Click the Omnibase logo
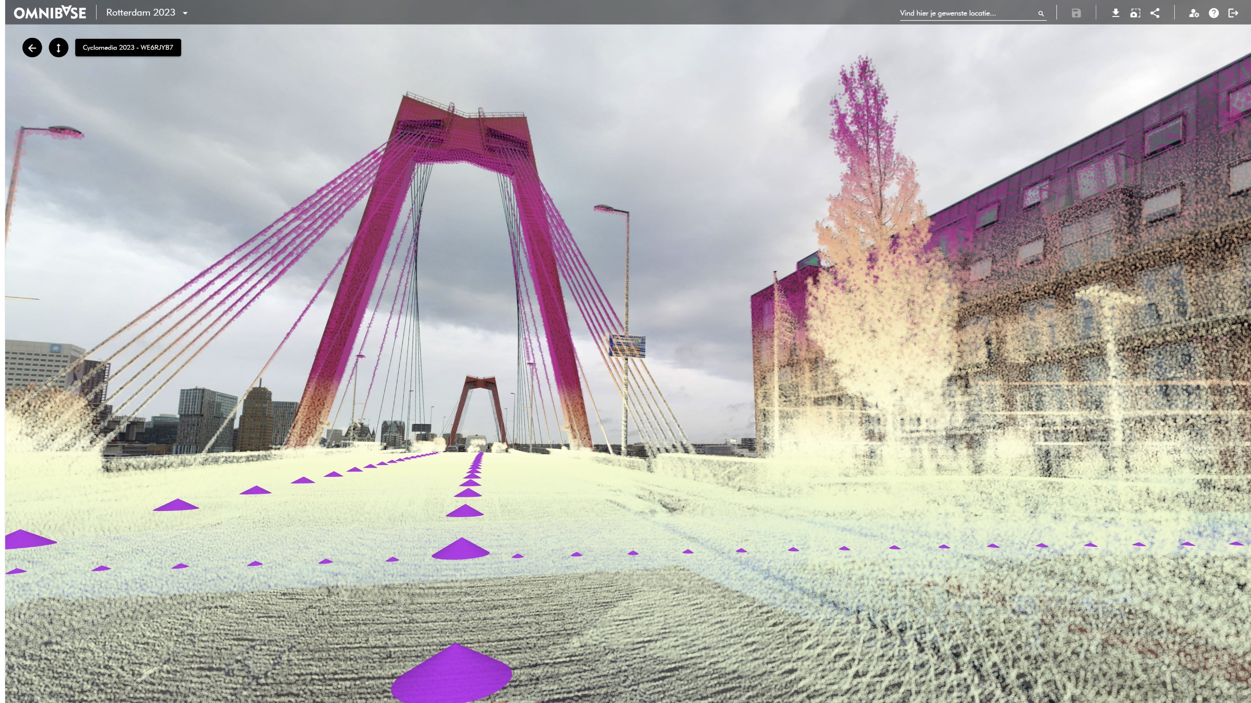The image size is (1251, 703). (50, 13)
